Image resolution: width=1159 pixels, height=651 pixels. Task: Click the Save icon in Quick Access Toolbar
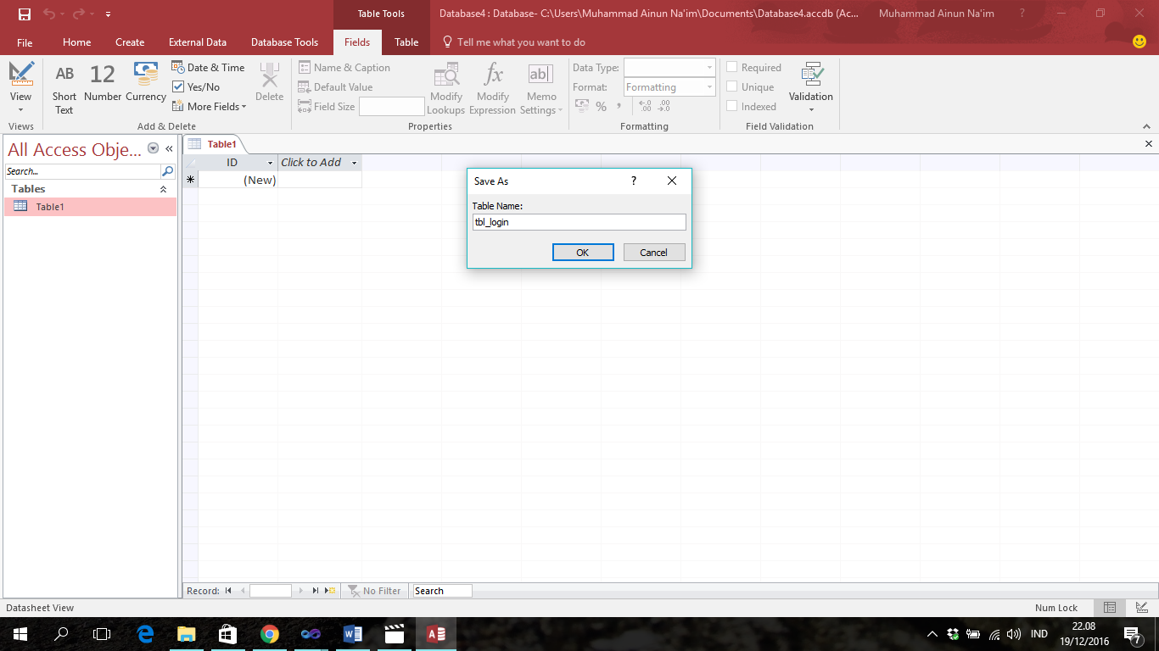click(25, 14)
